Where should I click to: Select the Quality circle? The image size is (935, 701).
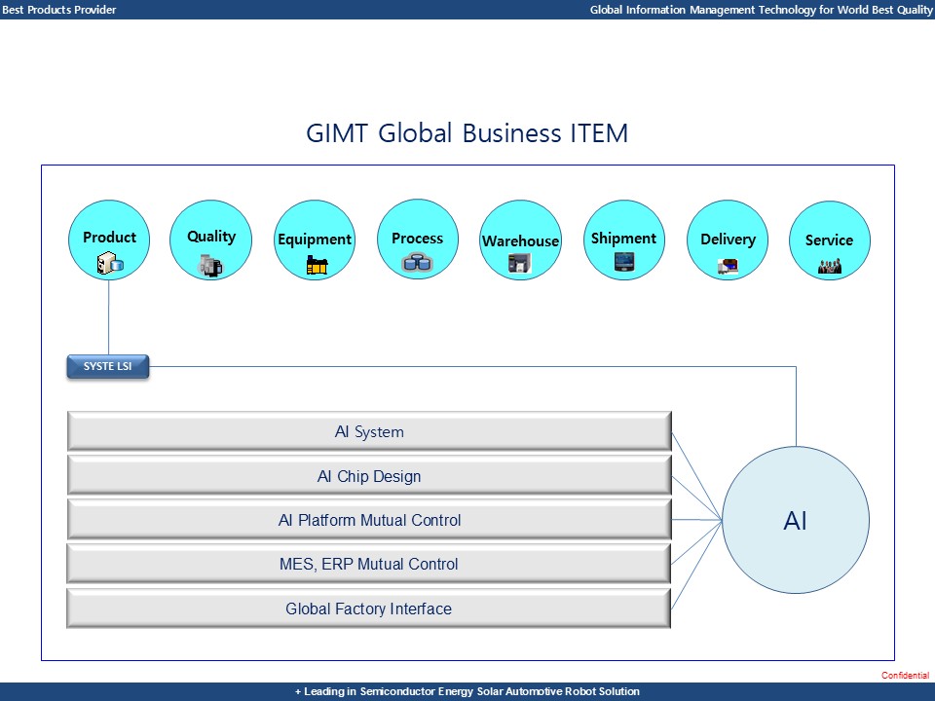coord(210,237)
